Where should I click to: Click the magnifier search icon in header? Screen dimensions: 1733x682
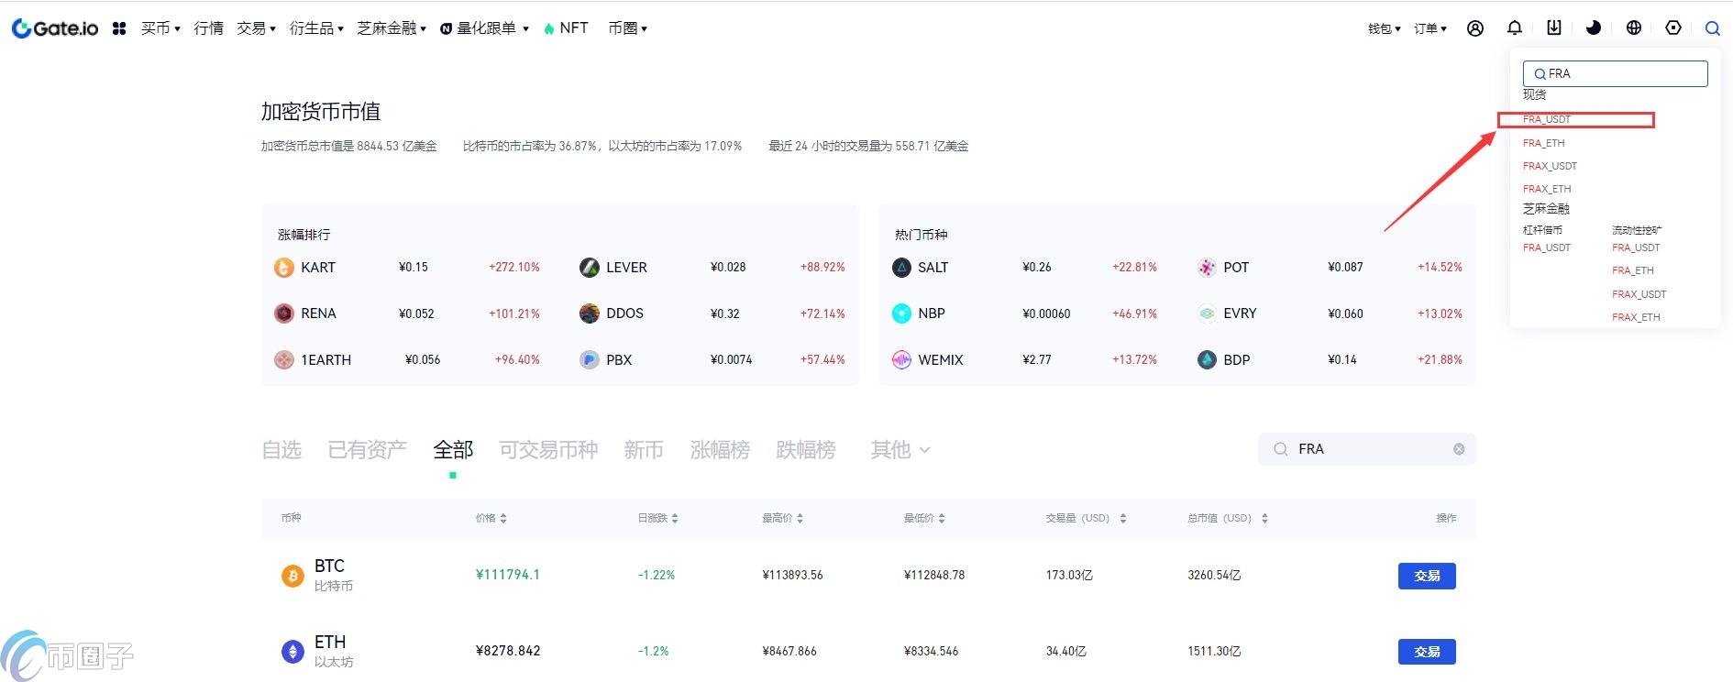1712,28
